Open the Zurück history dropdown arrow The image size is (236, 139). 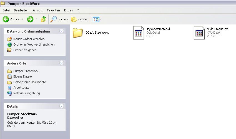point(22,19)
